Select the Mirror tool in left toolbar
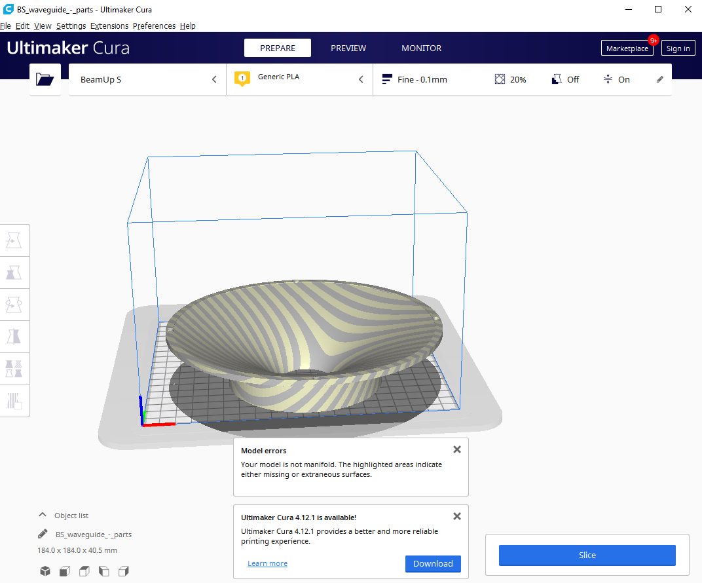The height and width of the screenshot is (583, 702). [x=14, y=336]
